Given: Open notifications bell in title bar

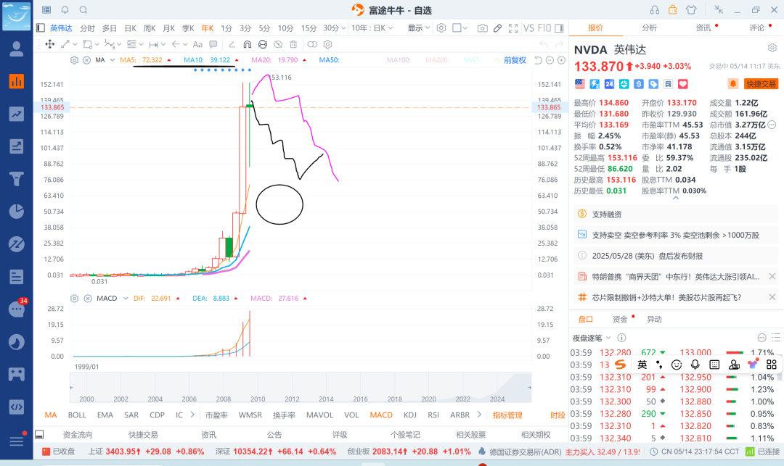Looking at the screenshot, I should coord(65,10).
